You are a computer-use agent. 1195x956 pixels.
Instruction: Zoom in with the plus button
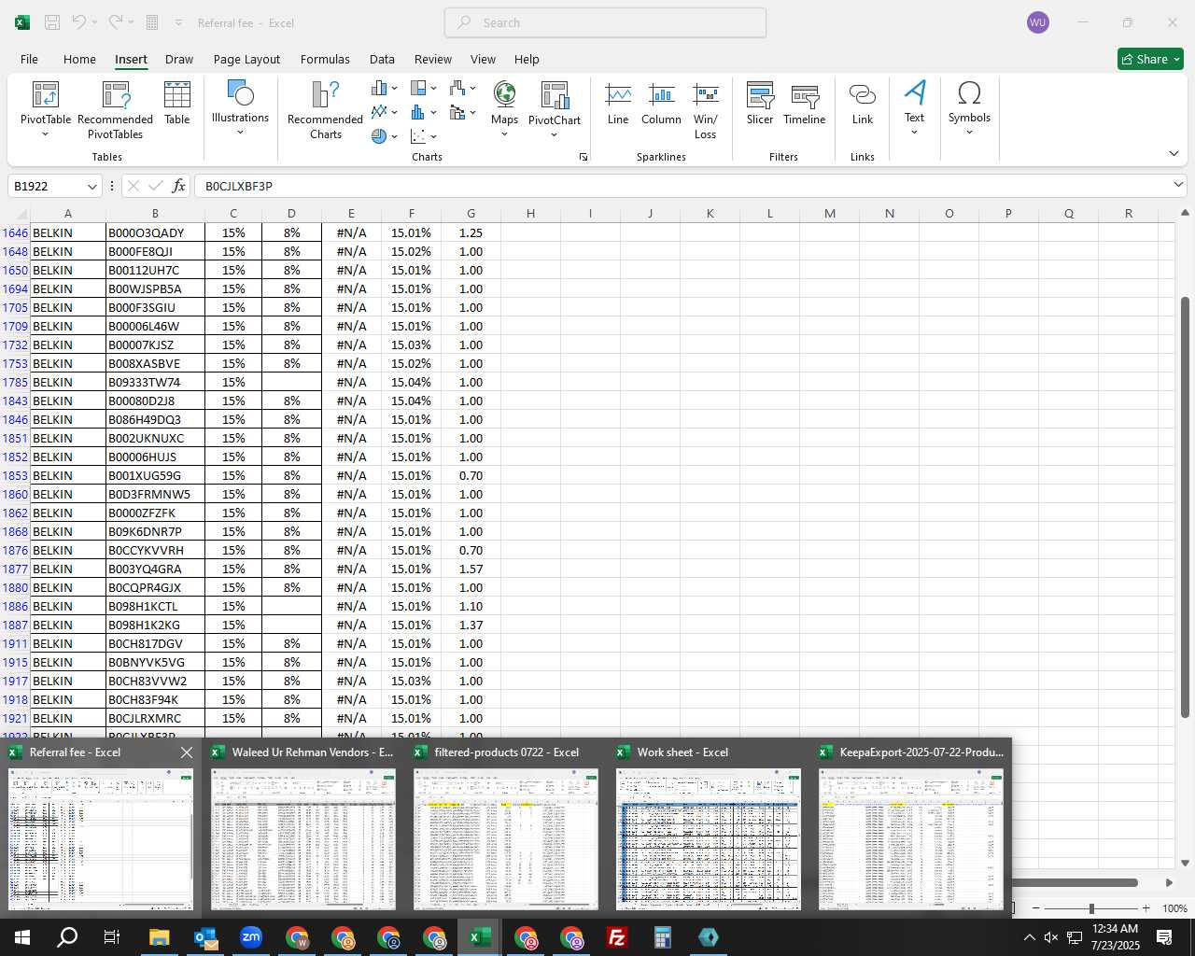point(1146,908)
